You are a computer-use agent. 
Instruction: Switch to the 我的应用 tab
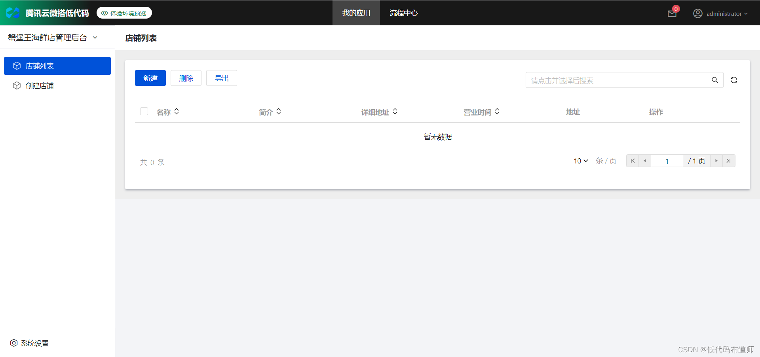356,13
